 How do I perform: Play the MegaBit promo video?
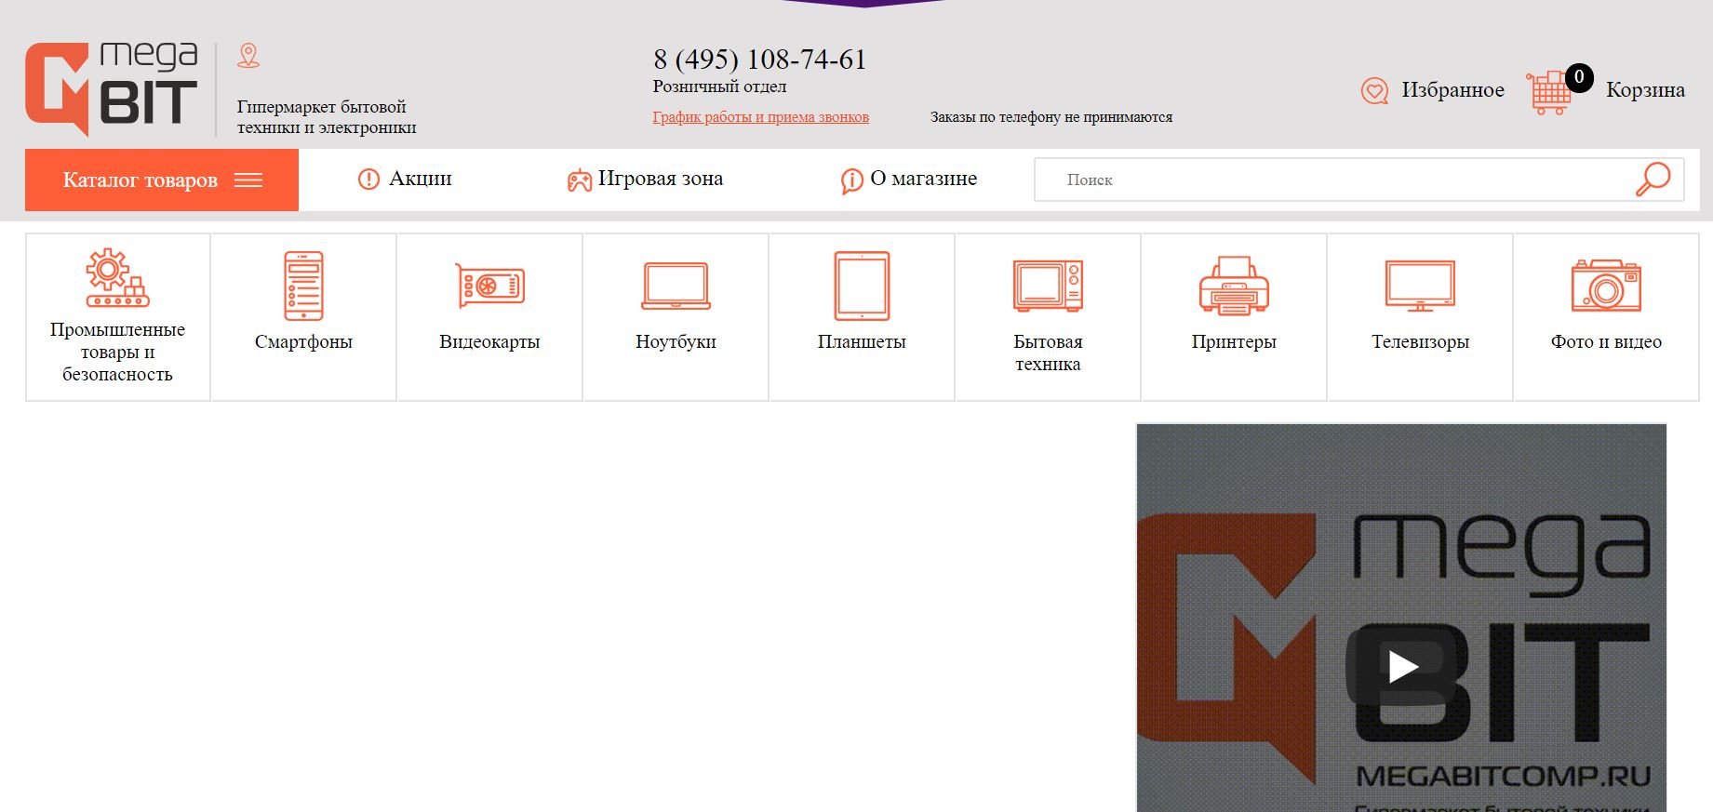pyautogui.click(x=1402, y=666)
